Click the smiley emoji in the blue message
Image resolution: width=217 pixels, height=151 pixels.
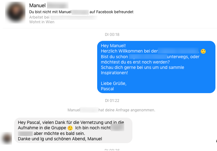[203, 51]
